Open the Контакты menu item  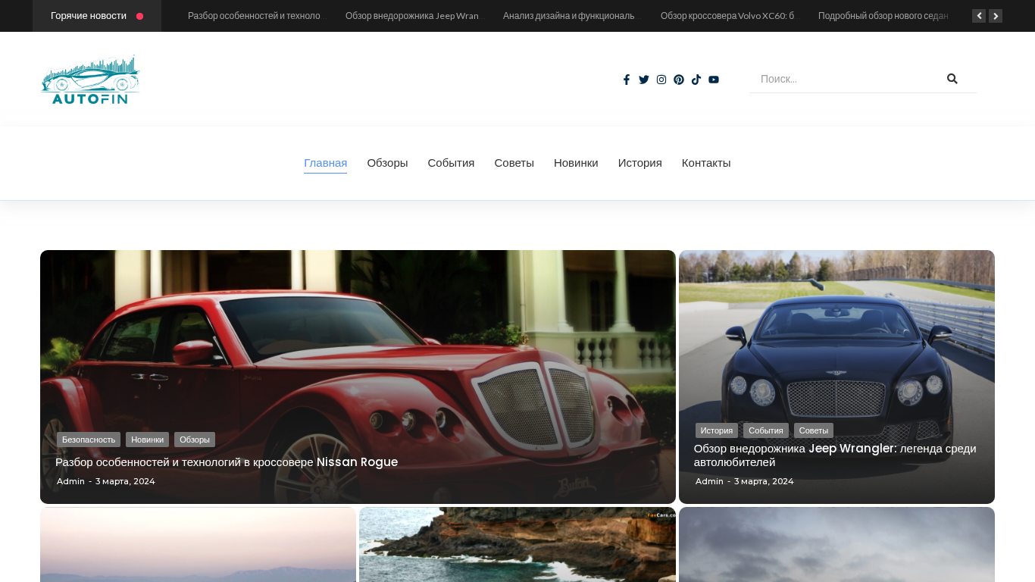point(706,163)
